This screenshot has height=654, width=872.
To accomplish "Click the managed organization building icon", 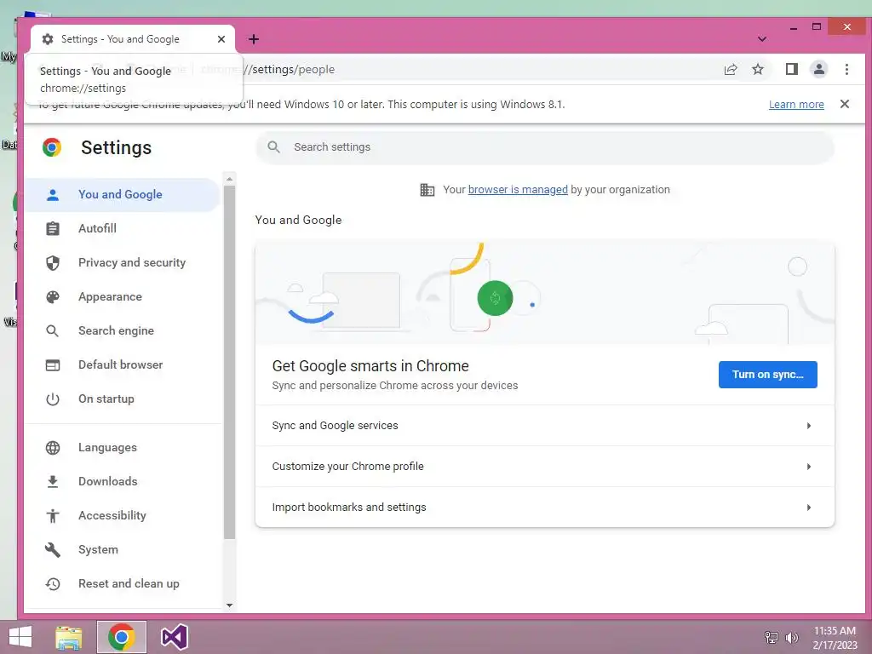I will pyautogui.click(x=427, y=190).
